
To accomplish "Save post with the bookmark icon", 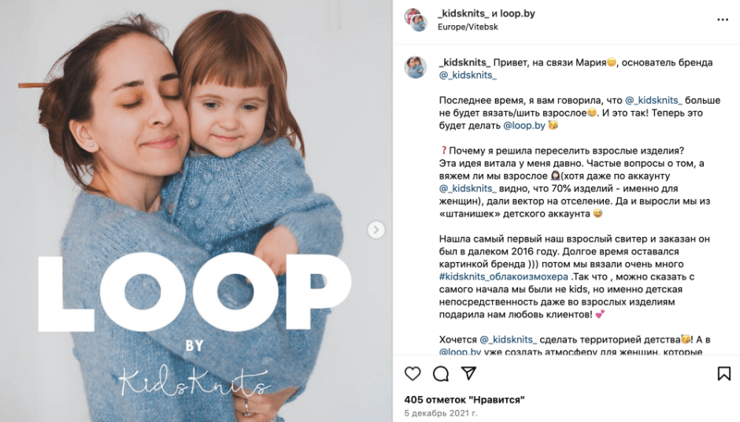I will (724, 373).
